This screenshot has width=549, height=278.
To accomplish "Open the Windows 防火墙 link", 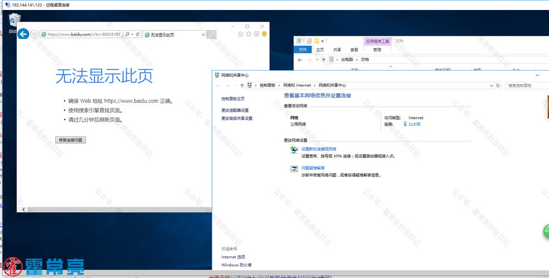I will point(236,265).
